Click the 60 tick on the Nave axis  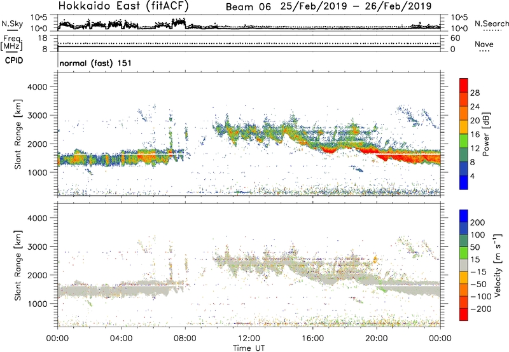pos(456,38)
